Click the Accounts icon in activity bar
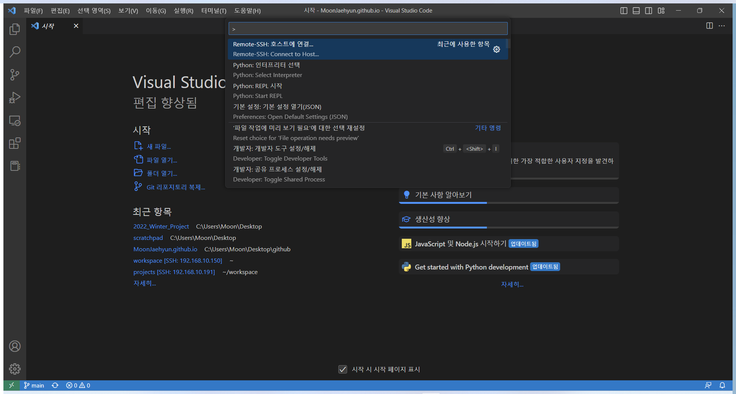The width and height of the screenshot is (736, 394). [x=14, y=346]
